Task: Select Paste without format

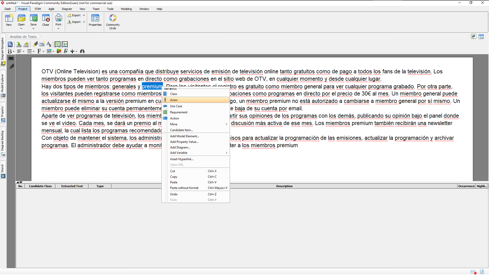Action: click(196, 188)
